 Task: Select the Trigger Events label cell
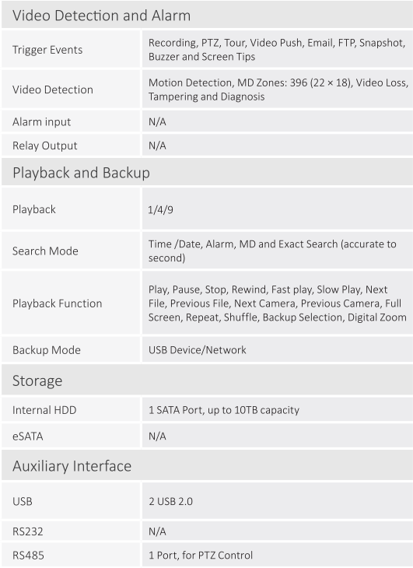point(71,49)
